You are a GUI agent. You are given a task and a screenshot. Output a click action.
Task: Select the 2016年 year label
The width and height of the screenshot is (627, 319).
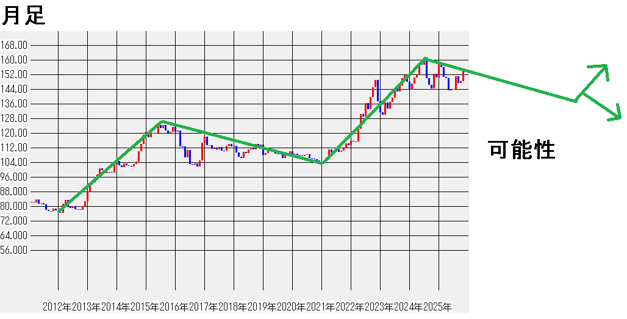tap(174, 307)
